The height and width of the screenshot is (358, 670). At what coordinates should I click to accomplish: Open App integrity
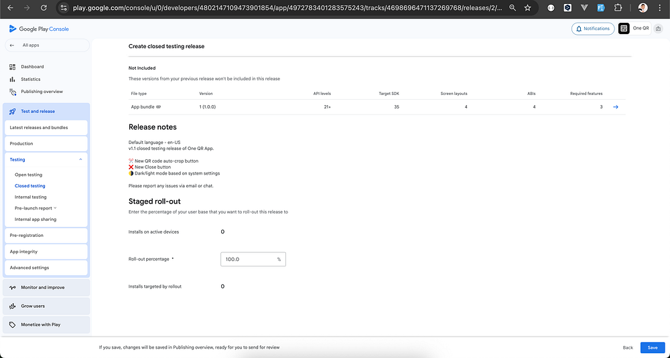point(46,252)
